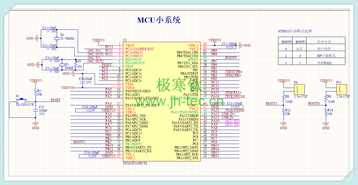Select the JTMS/SWDIO net label

point(235,110)
